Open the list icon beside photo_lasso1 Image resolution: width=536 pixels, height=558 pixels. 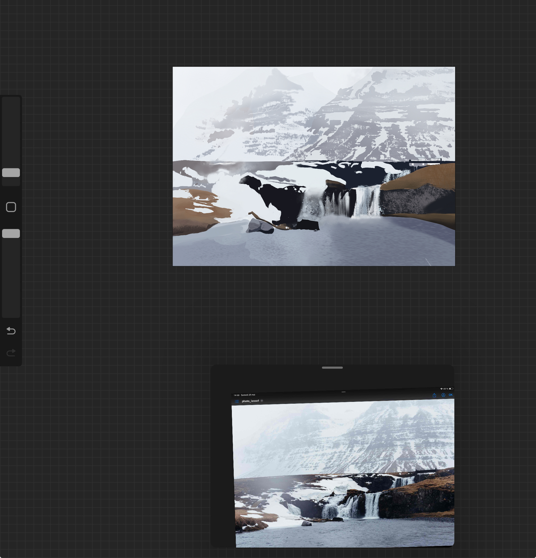237,401
